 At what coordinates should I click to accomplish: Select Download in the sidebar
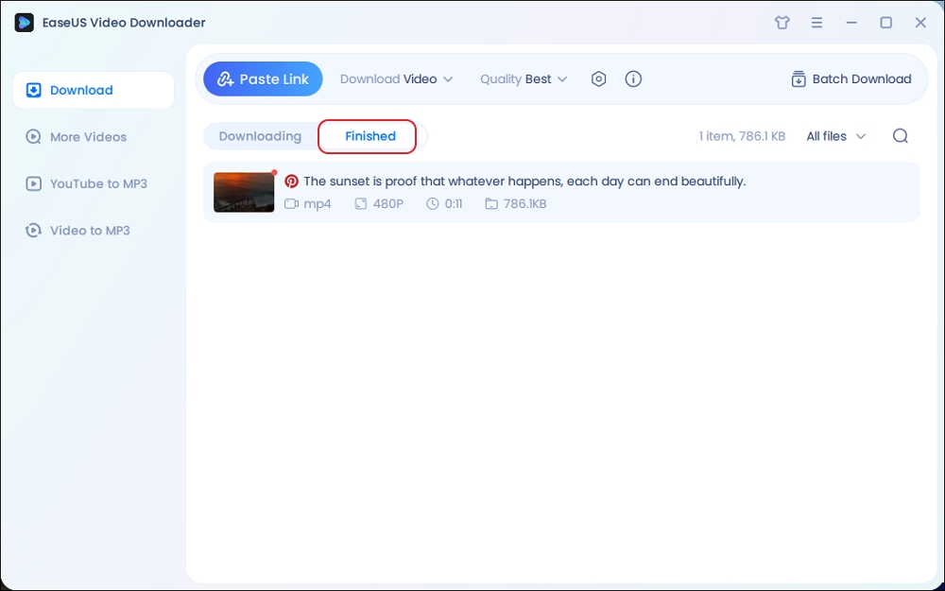pos(94,90)
